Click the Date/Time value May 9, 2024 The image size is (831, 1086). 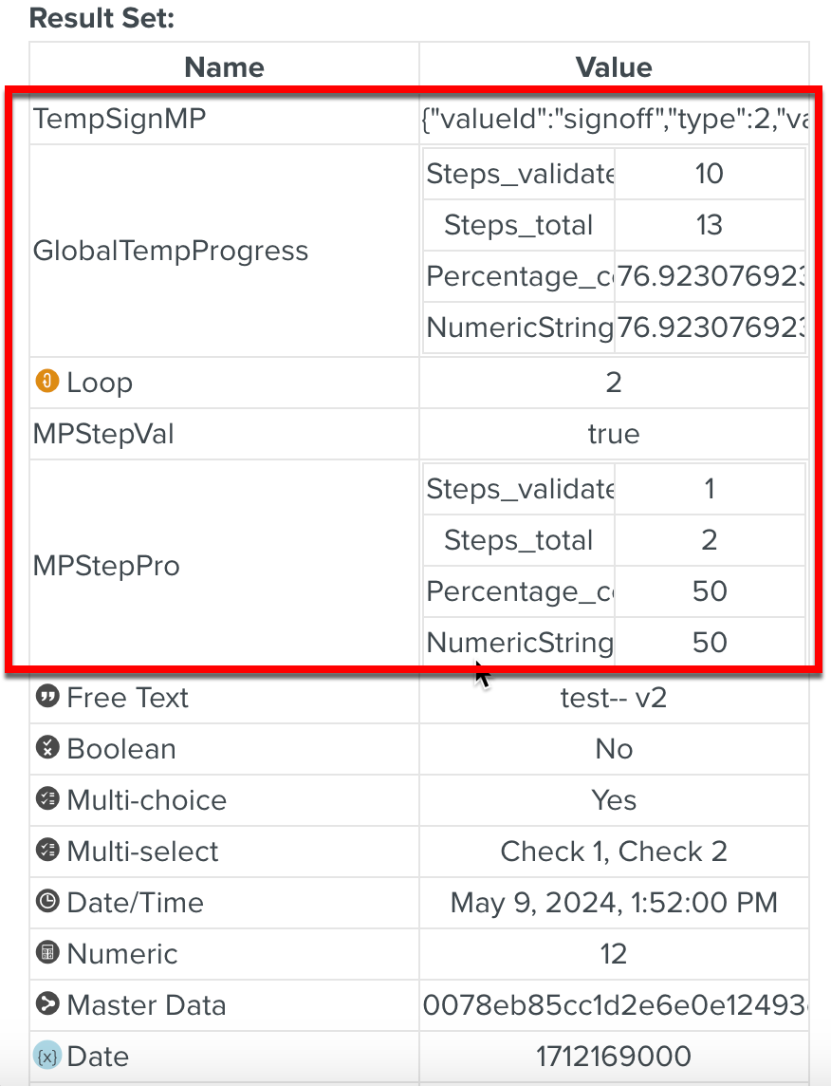point(614,903)
